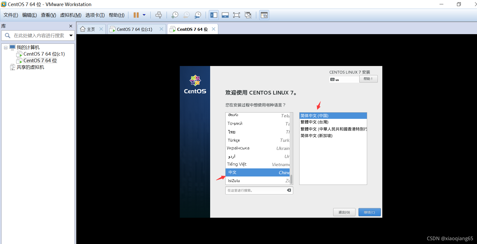Select Tiếng Việt in the language list
477x244 pixels.
tap(257, 165)
